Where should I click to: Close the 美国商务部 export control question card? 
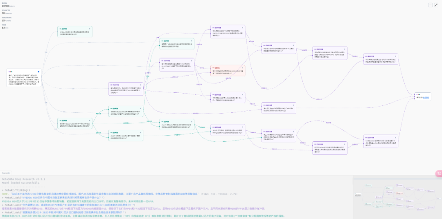[89, 121]
